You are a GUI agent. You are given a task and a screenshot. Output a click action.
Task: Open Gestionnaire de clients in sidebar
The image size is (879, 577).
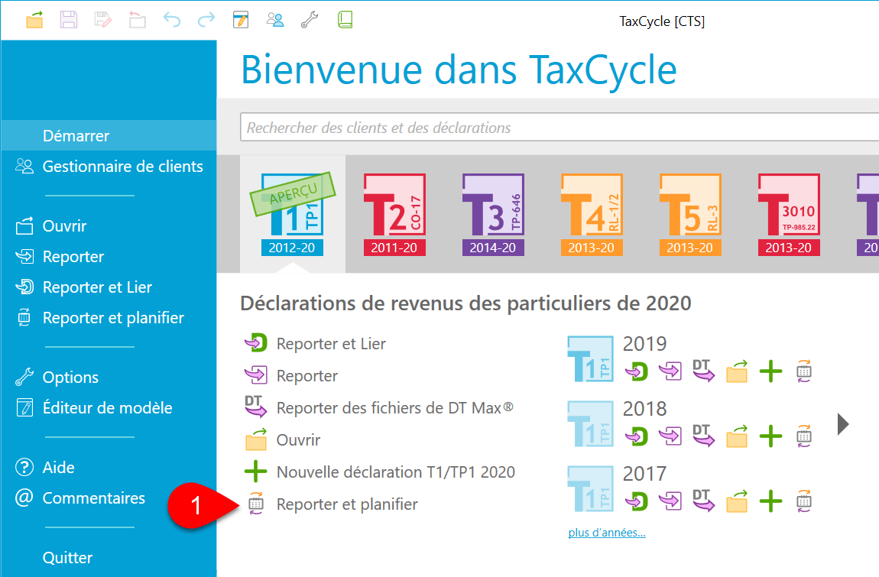109,167
